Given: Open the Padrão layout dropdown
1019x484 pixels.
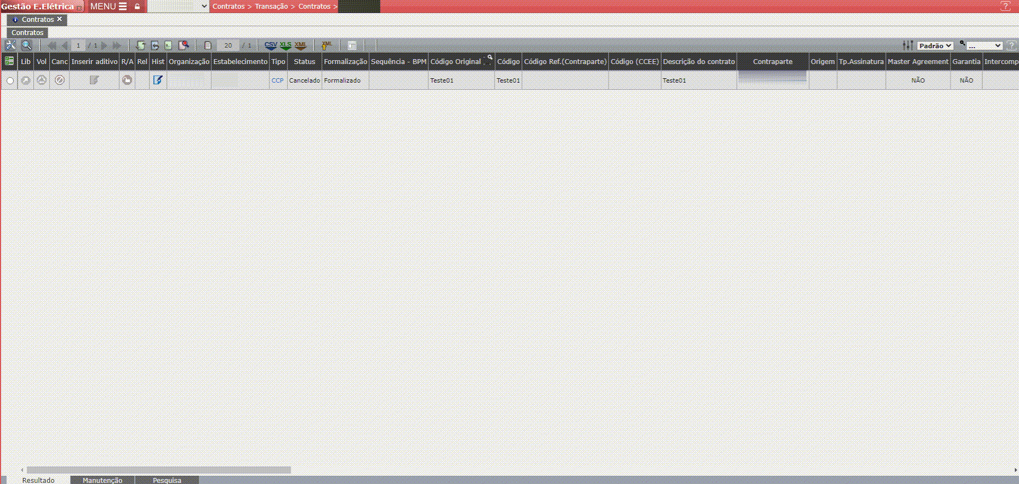Looking at the screenshot, I should pos(935,45).
